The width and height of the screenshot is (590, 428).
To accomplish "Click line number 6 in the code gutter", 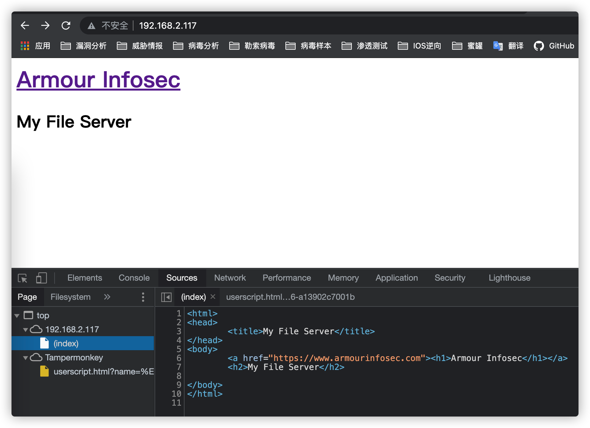I will [179, 358].
